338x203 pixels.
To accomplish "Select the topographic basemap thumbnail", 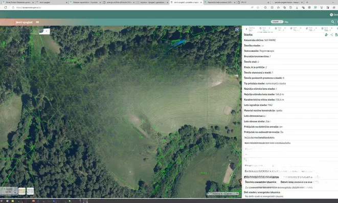I will coord(22,191).
